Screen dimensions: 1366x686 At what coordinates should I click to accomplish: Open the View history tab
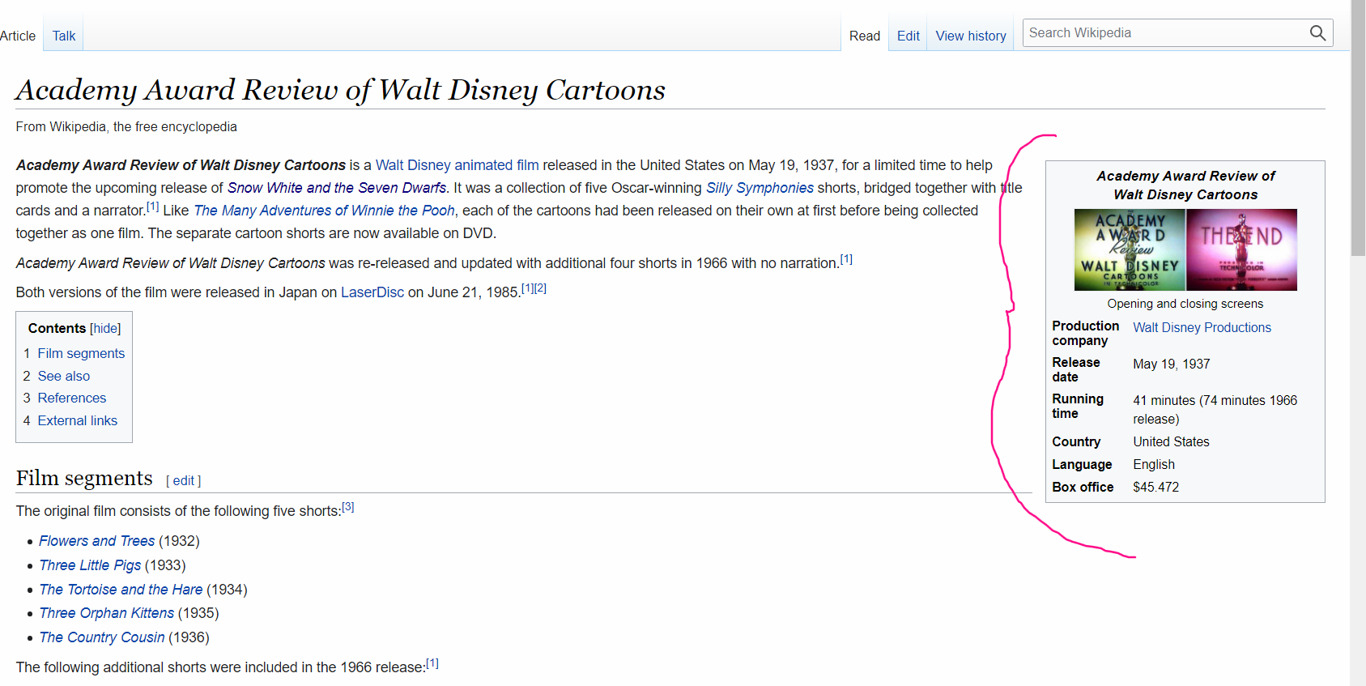[x=970, y=36]
